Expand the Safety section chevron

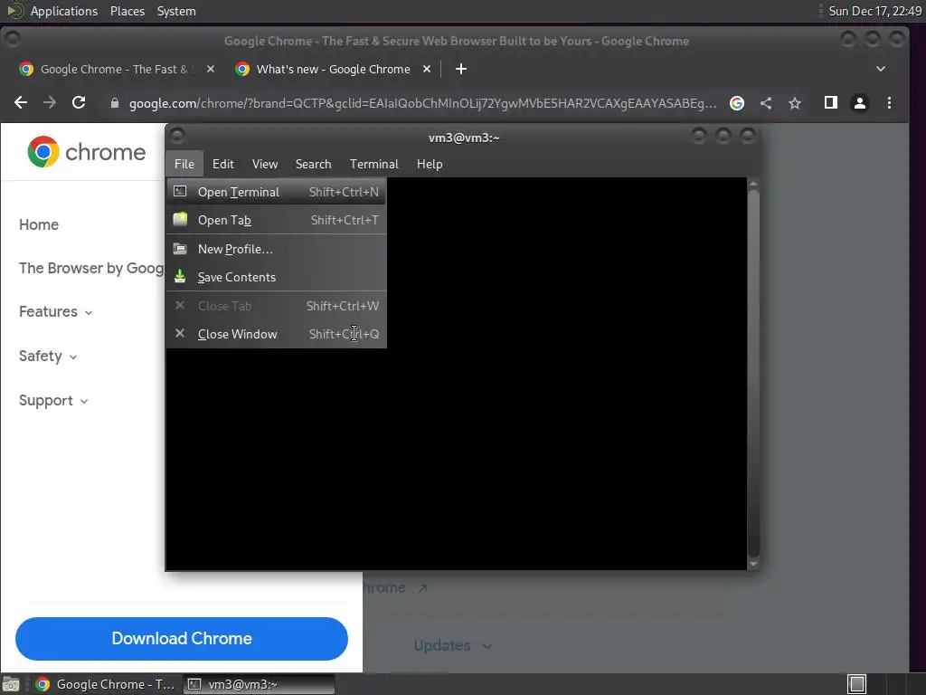pos(73,357)
